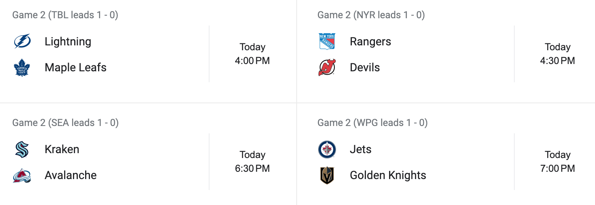Image resolution: width=595 pixels, height=205 pixels.
Task: Click the Colorado Avalanche logo
Action: [x=22, y=175]
